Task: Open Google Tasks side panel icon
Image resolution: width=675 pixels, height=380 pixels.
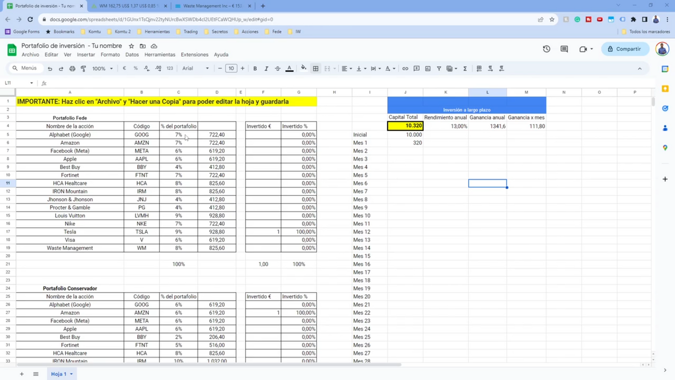Action: coord(665,108)
